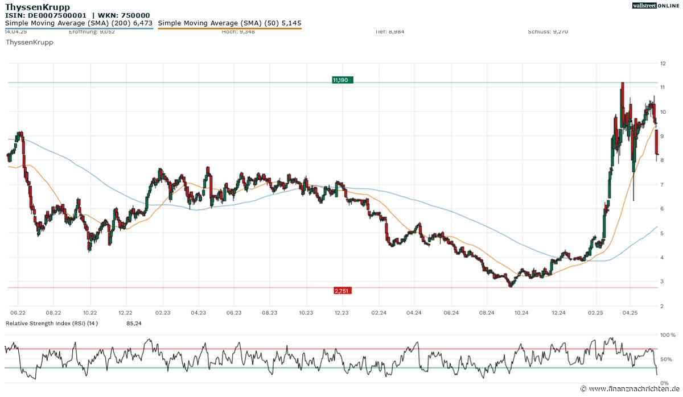Click x-axis label 12.23
683x397 pixels.
click(341, 313)
